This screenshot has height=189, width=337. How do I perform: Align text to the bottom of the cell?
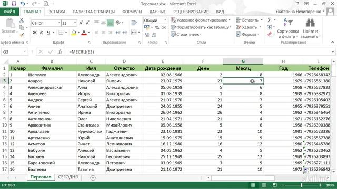[110, 23]
